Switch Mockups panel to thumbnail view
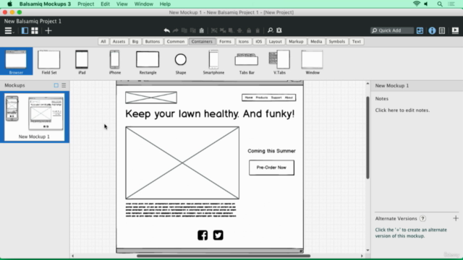This screenshot has width=463, height=260. (x=56, y=85)
